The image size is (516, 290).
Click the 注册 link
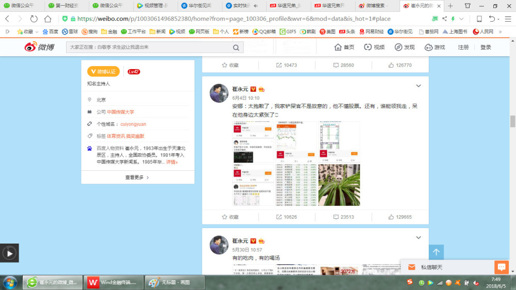pyautogui.click(x=463, y=47)
